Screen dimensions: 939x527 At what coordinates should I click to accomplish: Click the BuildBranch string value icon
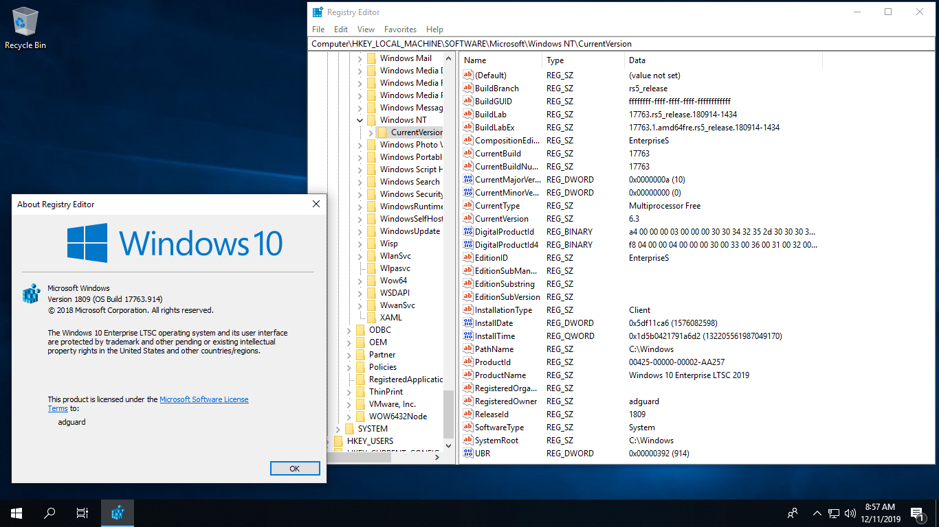[x=468, y=89]
